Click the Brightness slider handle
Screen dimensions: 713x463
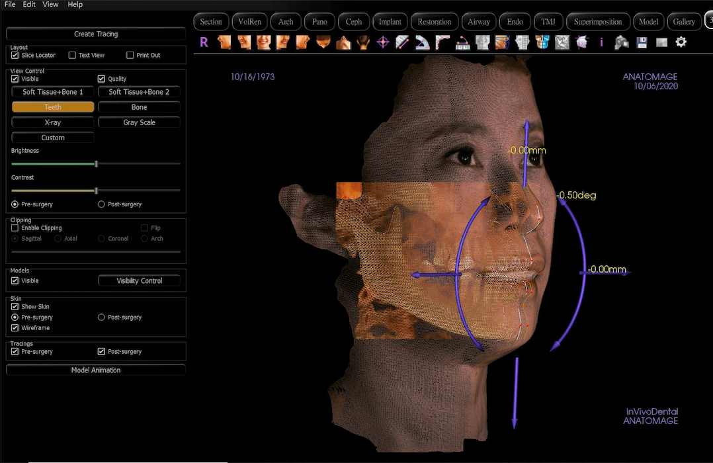coord(97,164)
